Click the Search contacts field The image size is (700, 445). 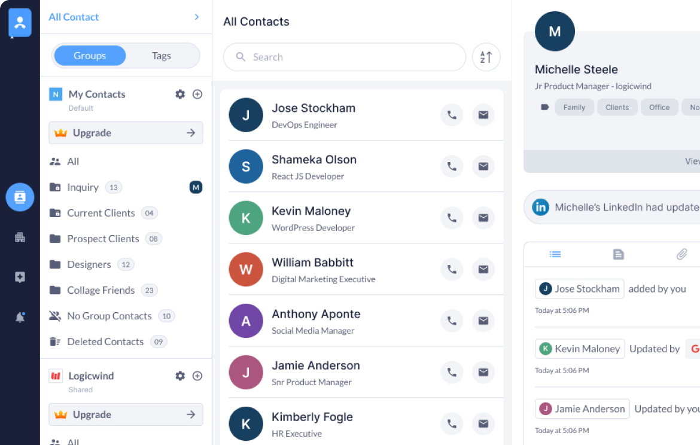[x=344, y=57]
